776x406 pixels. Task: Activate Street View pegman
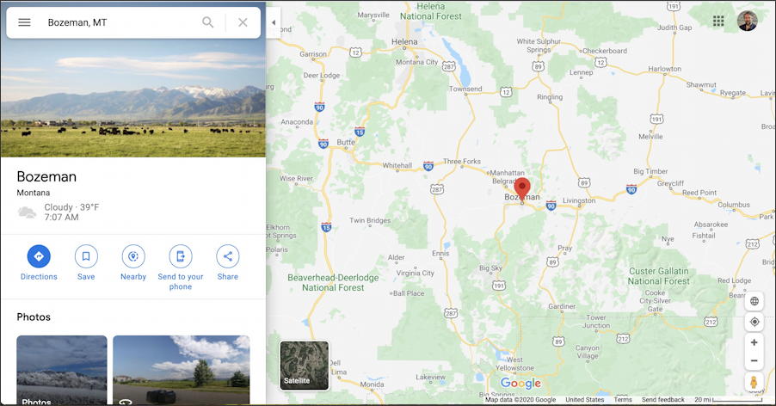(754, 382)
